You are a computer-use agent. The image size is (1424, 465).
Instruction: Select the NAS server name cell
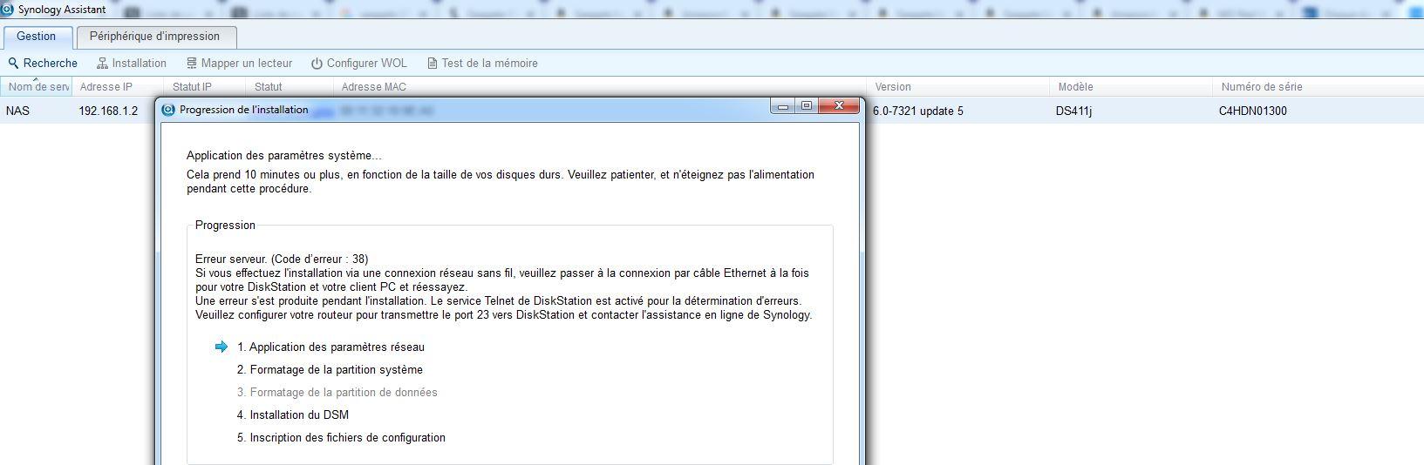(17, 111)
